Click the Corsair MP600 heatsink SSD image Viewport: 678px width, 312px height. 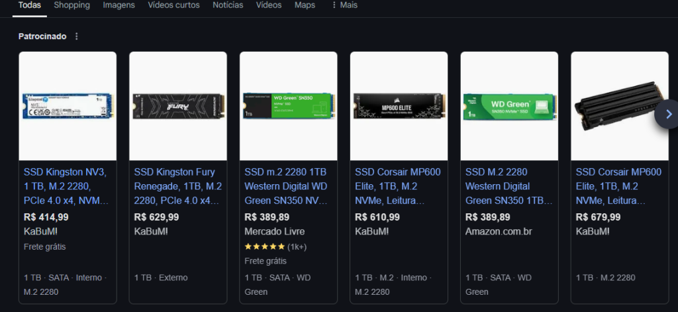click(620, 106)
